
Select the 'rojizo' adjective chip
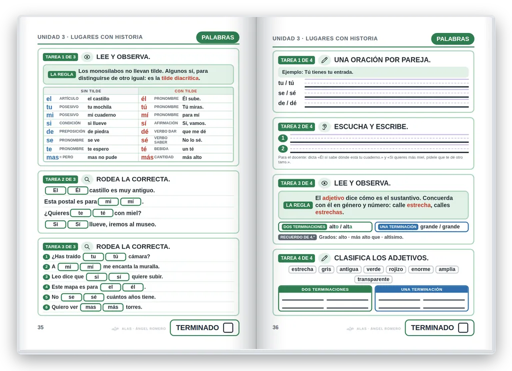pos(396,269)
